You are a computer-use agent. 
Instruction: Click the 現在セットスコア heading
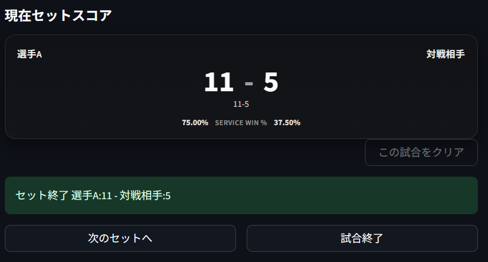(58, 16)
